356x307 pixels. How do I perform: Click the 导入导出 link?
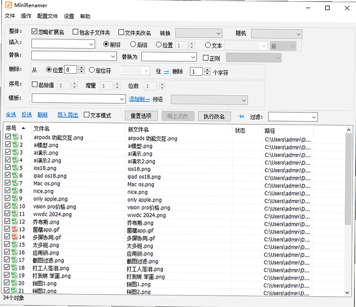68,115
